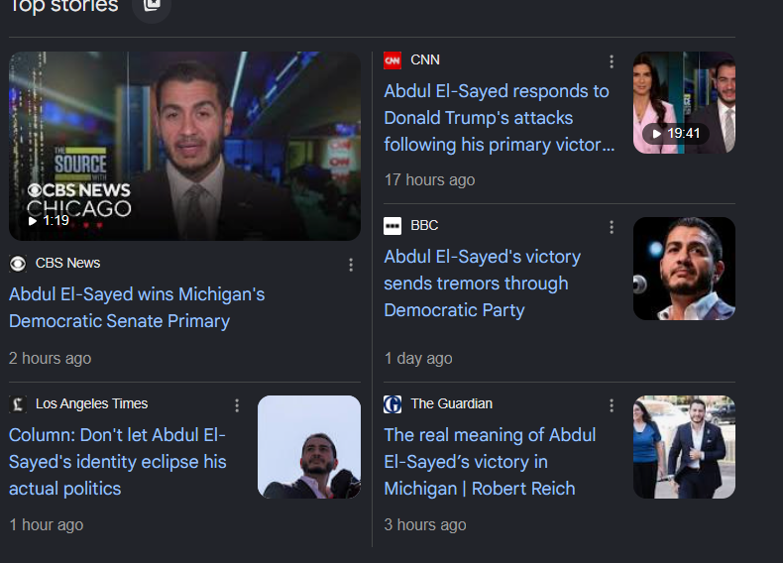This screenshot has width=783, height=563.
Task: Click the CNN logo icon
Action: pyautogui.click(x=392, y=60)
